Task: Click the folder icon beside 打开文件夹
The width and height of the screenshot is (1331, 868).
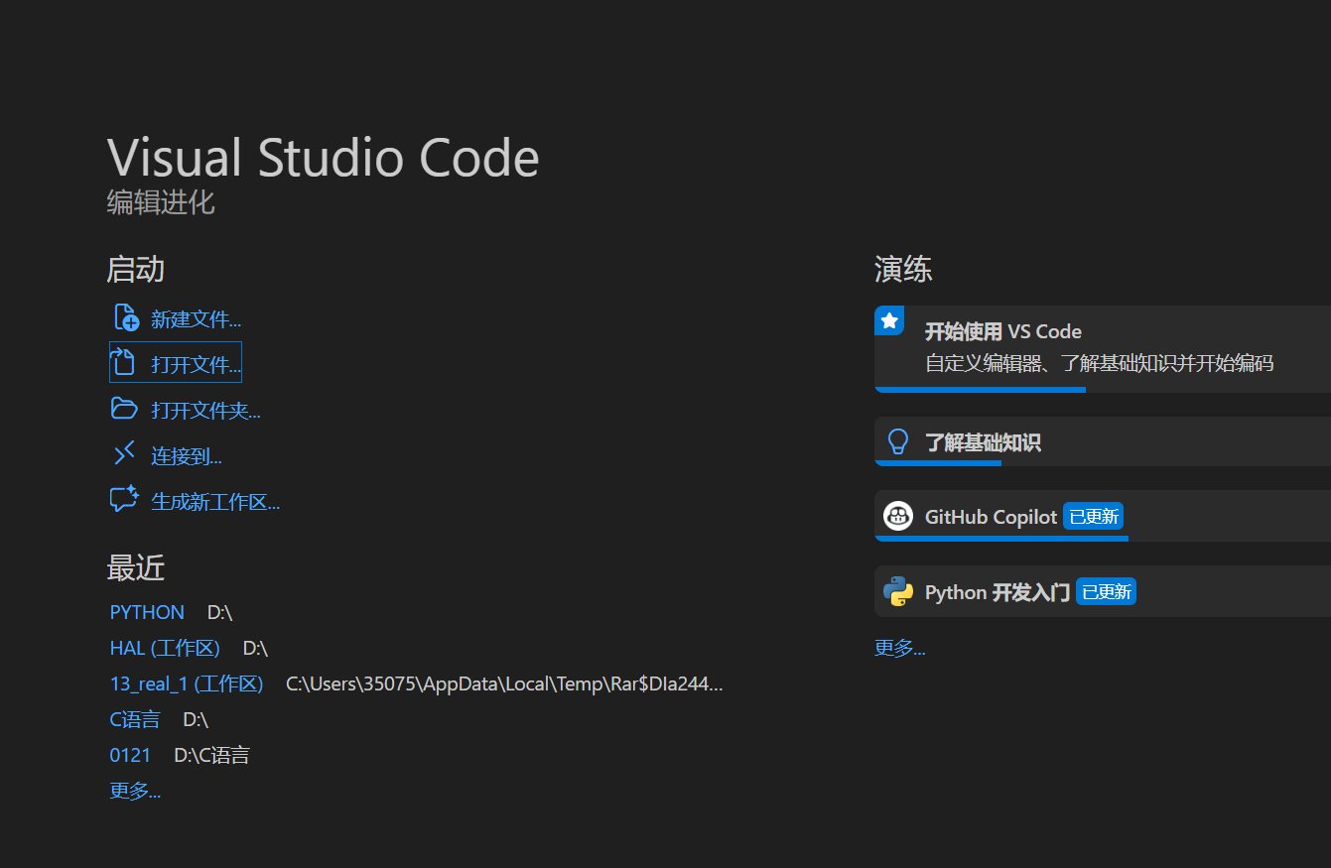Action: point(124,408)
